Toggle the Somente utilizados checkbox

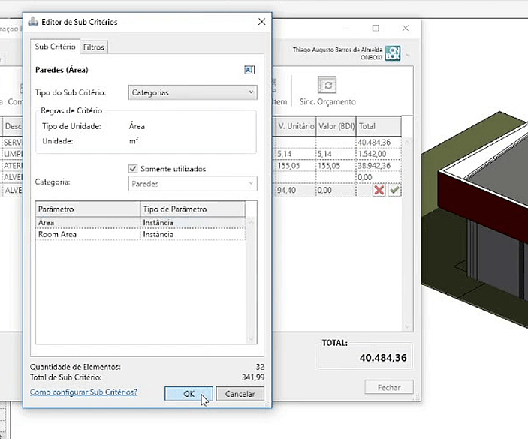point(133,169)
